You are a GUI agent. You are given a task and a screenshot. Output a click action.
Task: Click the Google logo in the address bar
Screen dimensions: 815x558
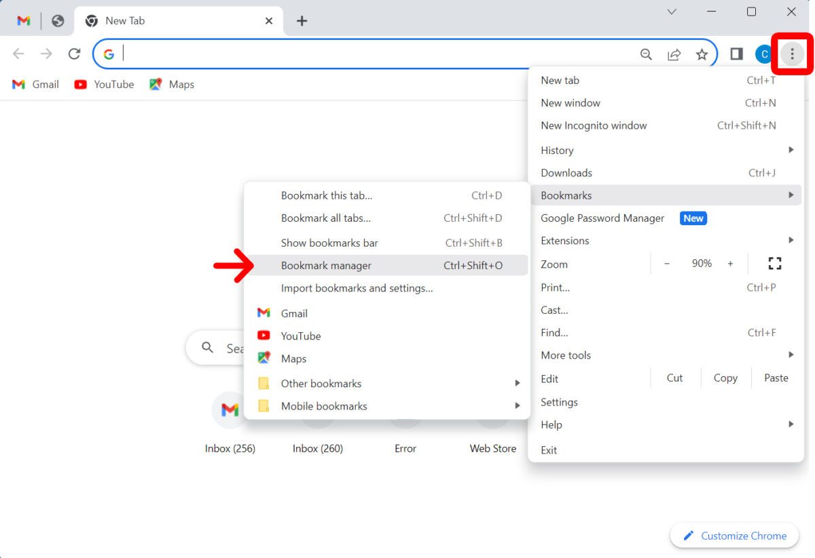(109, 54)
